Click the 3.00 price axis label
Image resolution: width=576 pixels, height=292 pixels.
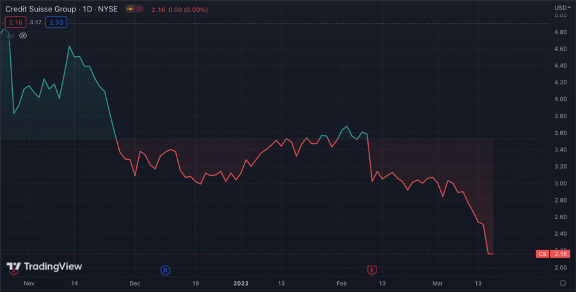[x=561, y=183]
